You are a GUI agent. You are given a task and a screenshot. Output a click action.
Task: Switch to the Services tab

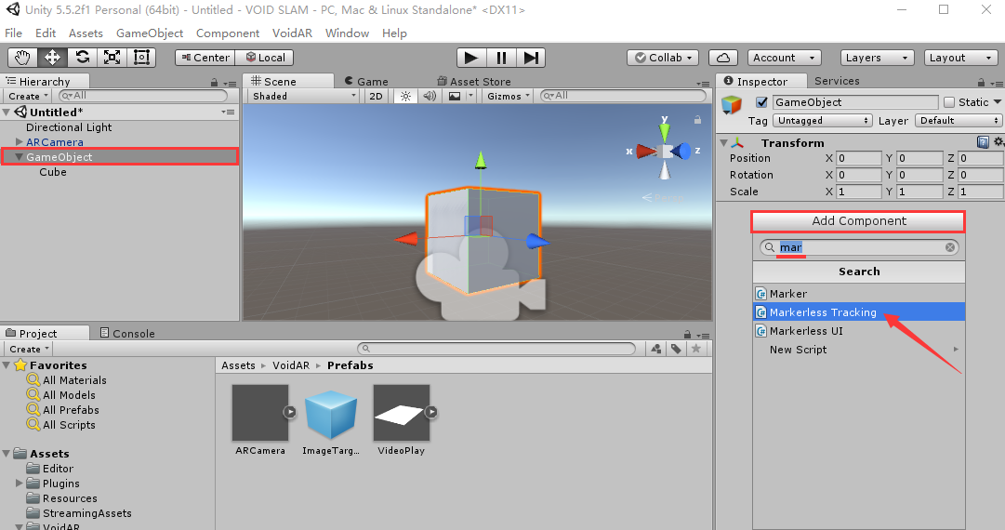pos(837,81)
